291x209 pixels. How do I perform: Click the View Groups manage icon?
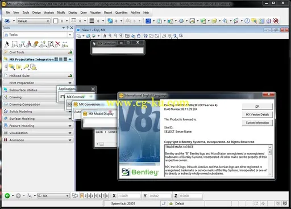[75, 195]
